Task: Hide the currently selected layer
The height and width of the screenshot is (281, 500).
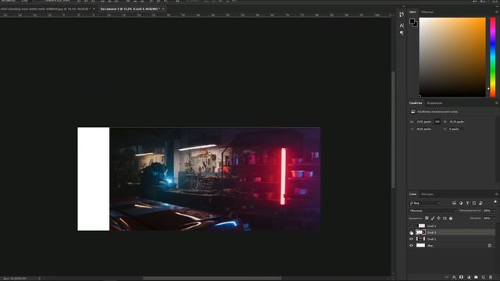Action: click(412, 233)
